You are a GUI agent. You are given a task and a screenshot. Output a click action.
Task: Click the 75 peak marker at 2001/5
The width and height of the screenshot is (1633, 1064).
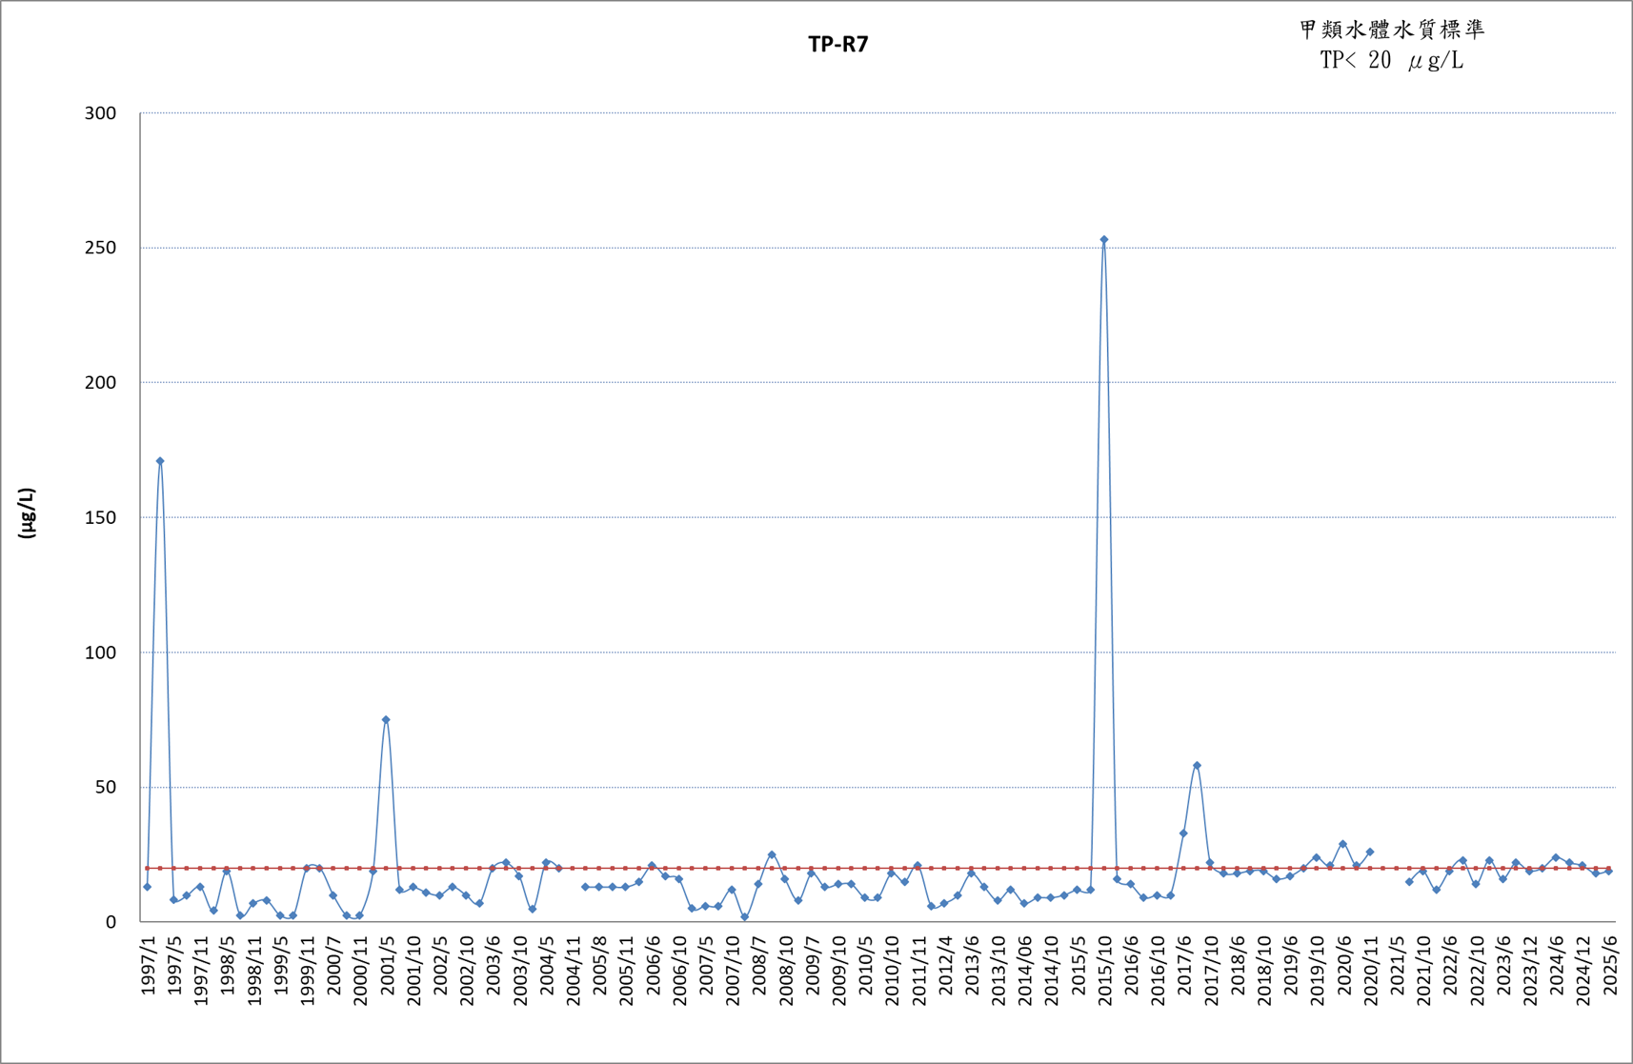[386, 720]
